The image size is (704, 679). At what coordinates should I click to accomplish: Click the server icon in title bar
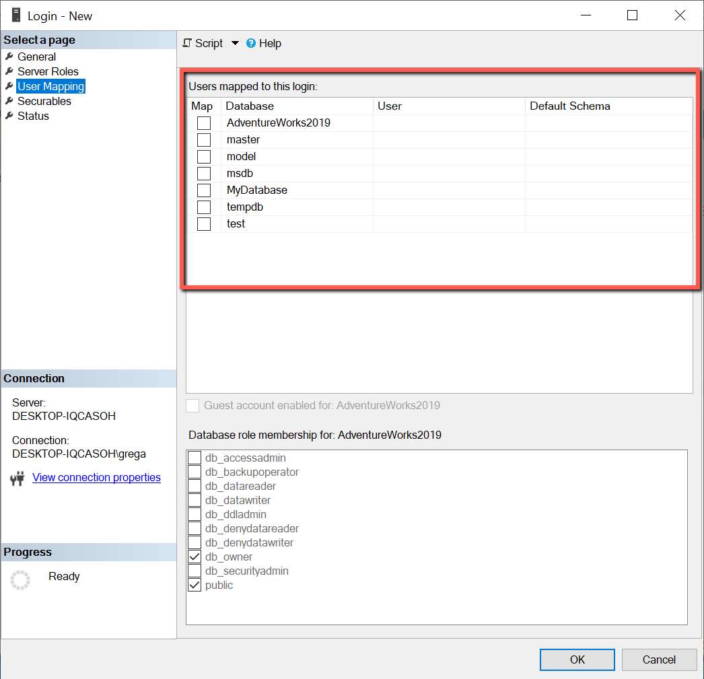16,15
